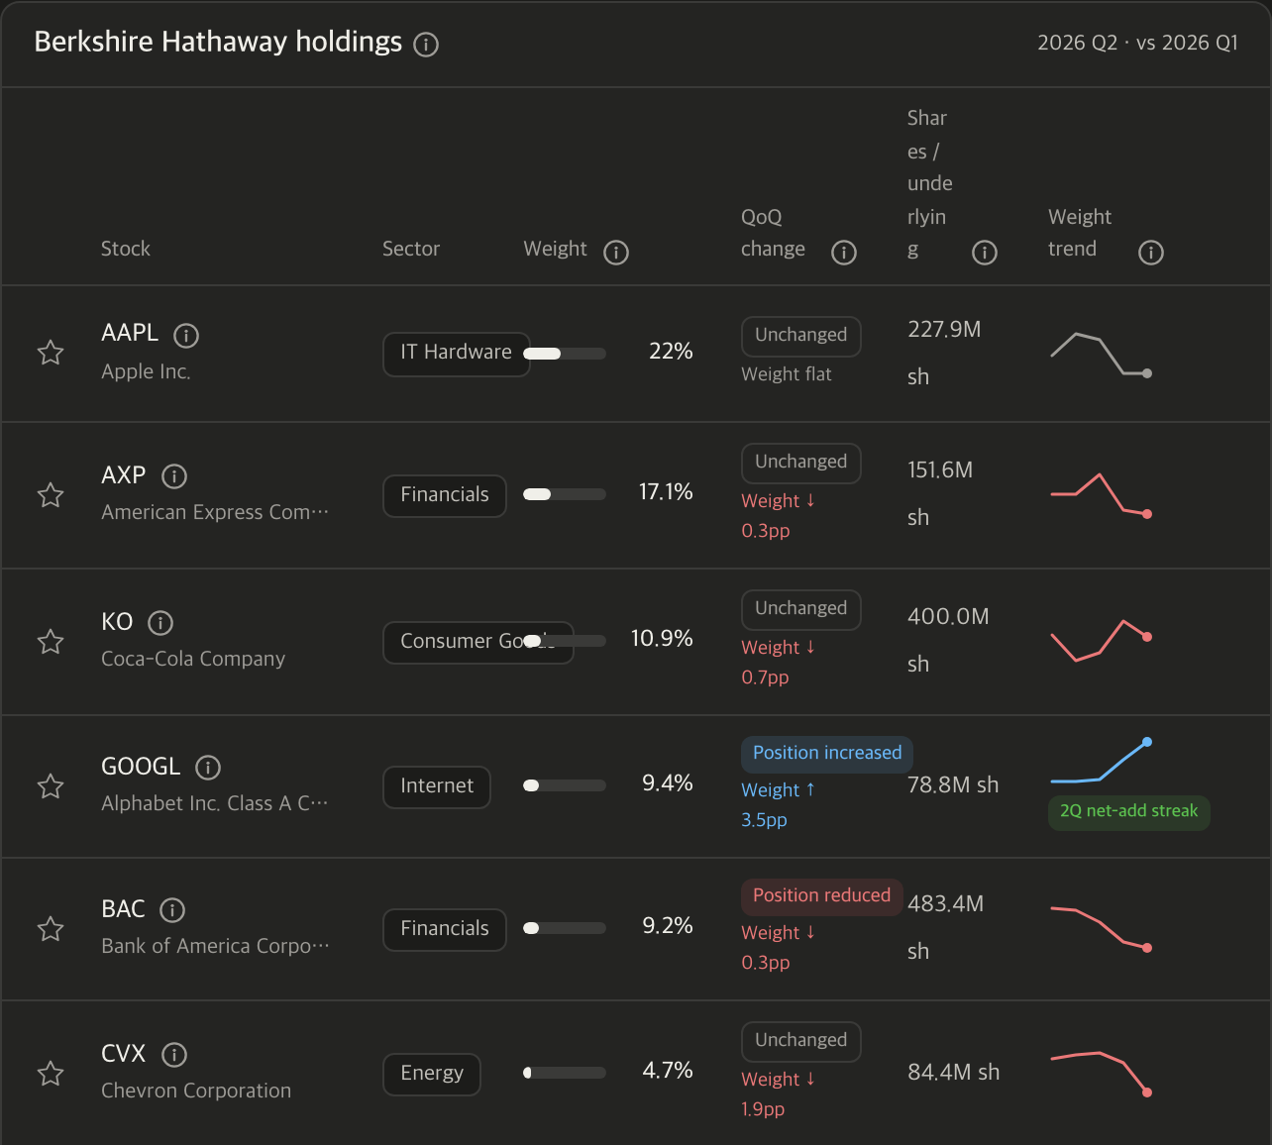Click the AAPL ticker symbol

coord(130,333)
